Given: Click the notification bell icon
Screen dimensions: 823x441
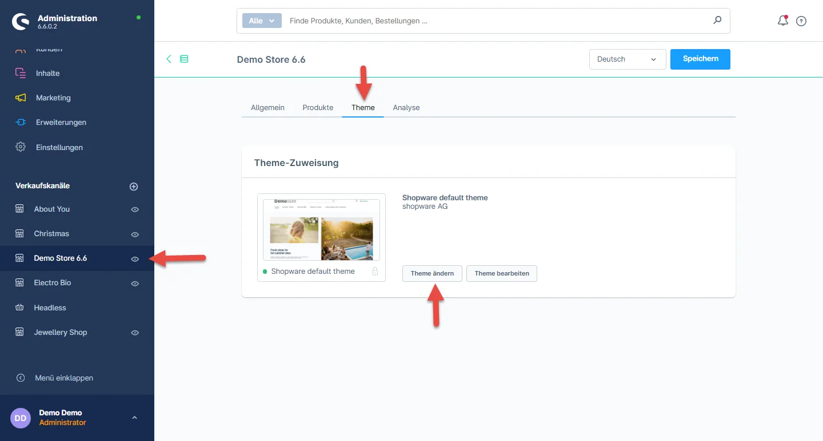Looking at the screenshot, I should tap(783, 21).
